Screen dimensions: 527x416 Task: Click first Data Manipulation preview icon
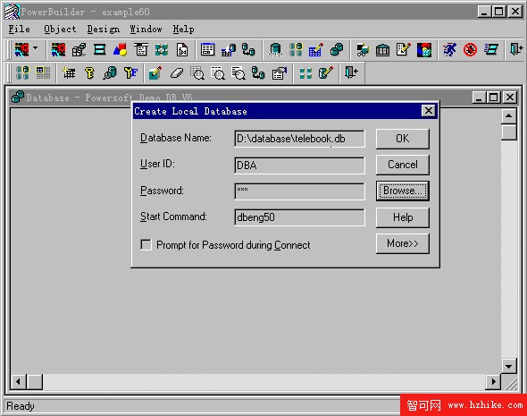coord(197,72)
